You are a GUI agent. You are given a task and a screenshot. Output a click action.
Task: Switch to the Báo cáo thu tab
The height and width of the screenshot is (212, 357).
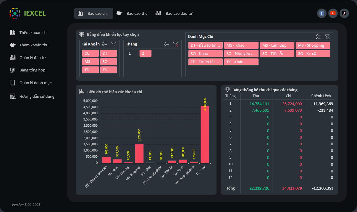(132, 13)
